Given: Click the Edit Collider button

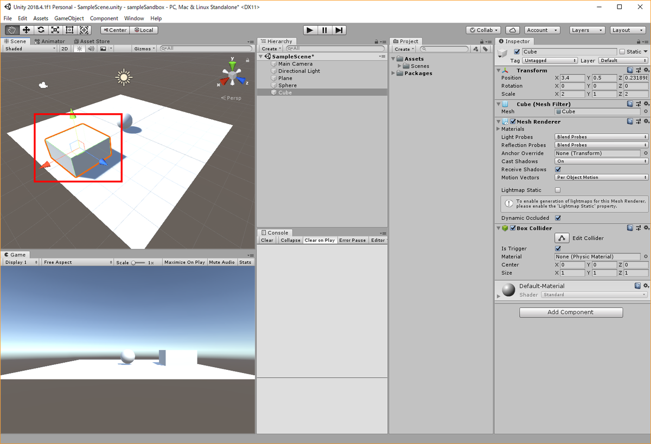Looking at the screenshot, I should point(561,238).
